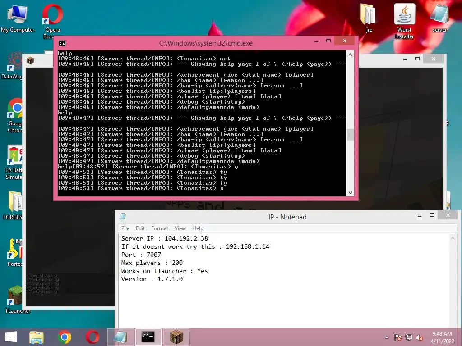Click the '192.168.1.14' address in Notepad

tap(248, 246)
